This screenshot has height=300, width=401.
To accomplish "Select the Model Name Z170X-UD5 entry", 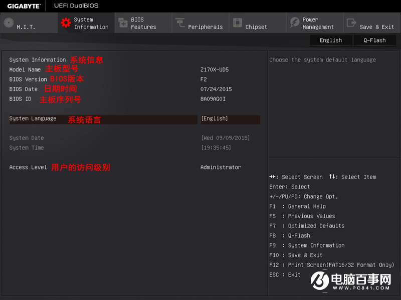I will [216, 69].
